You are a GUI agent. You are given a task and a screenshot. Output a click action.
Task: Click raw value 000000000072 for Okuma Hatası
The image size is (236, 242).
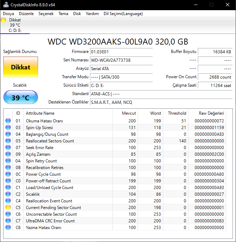click(x=209, y=121)
